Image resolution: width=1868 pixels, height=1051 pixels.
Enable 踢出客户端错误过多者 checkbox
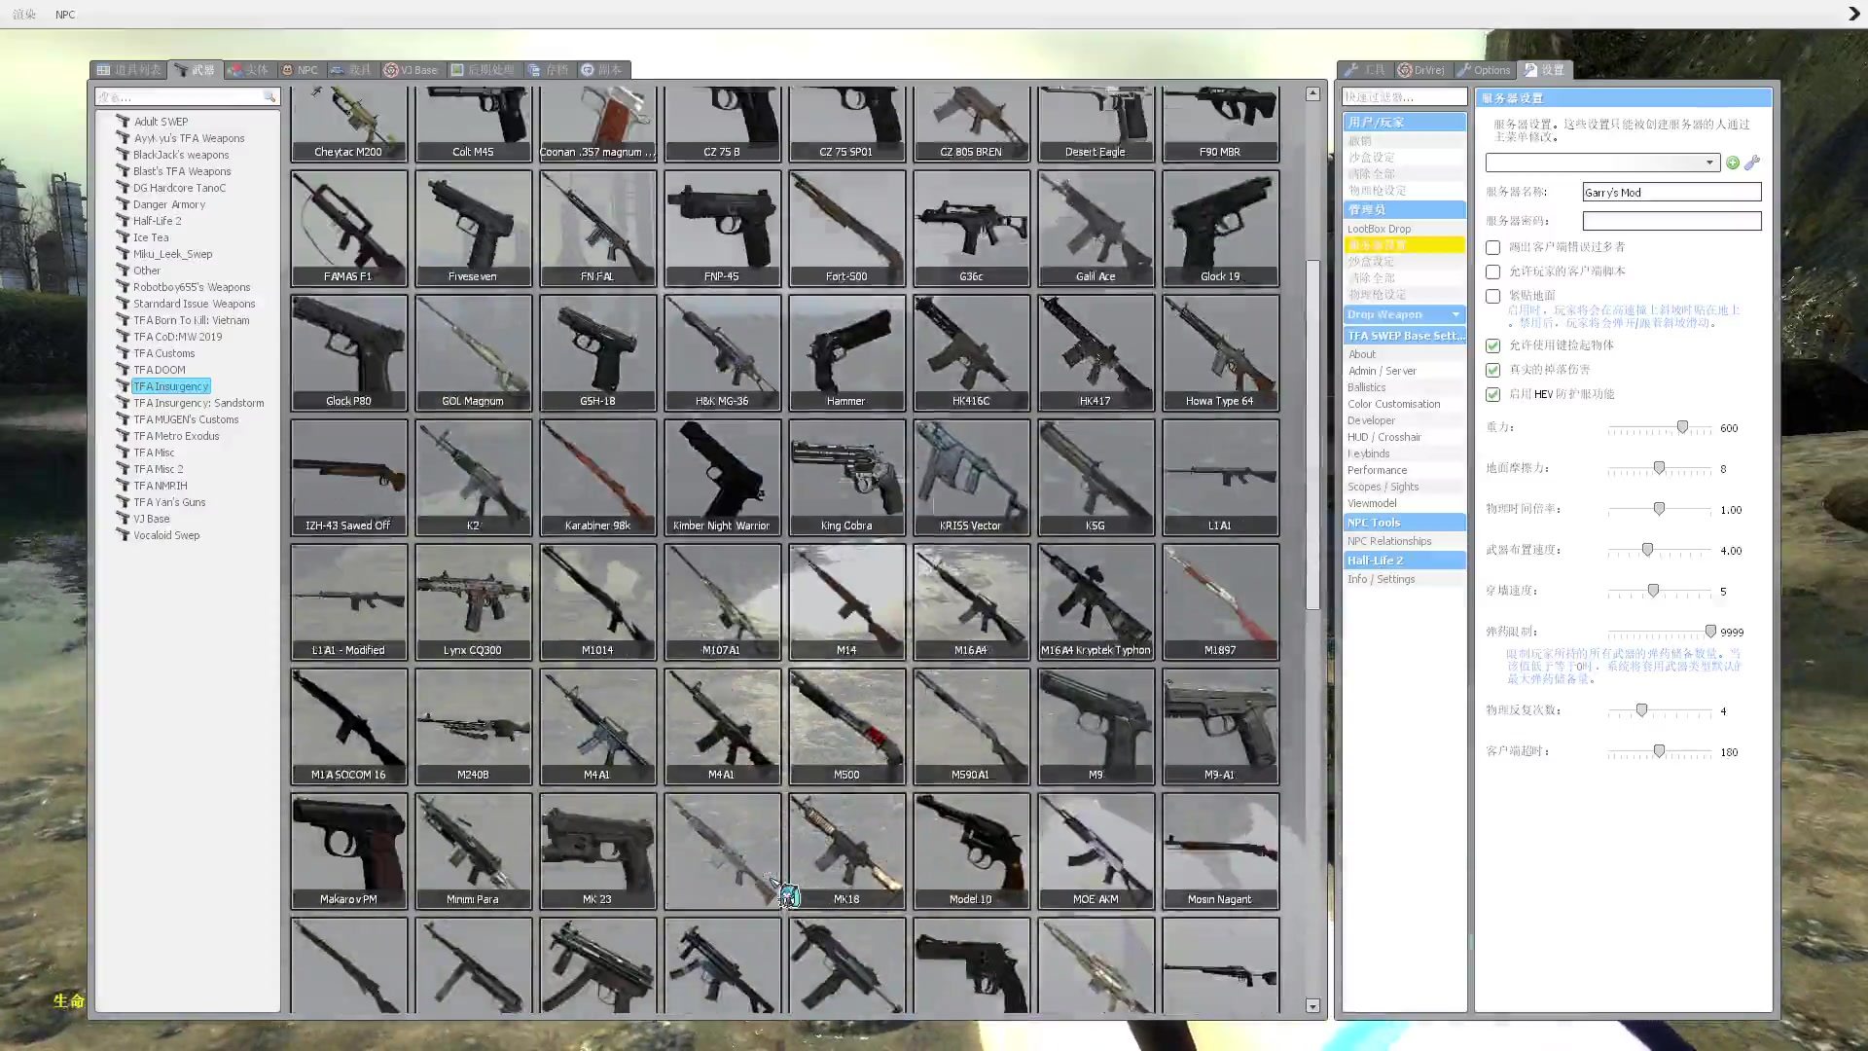(x=1492, y=247)
